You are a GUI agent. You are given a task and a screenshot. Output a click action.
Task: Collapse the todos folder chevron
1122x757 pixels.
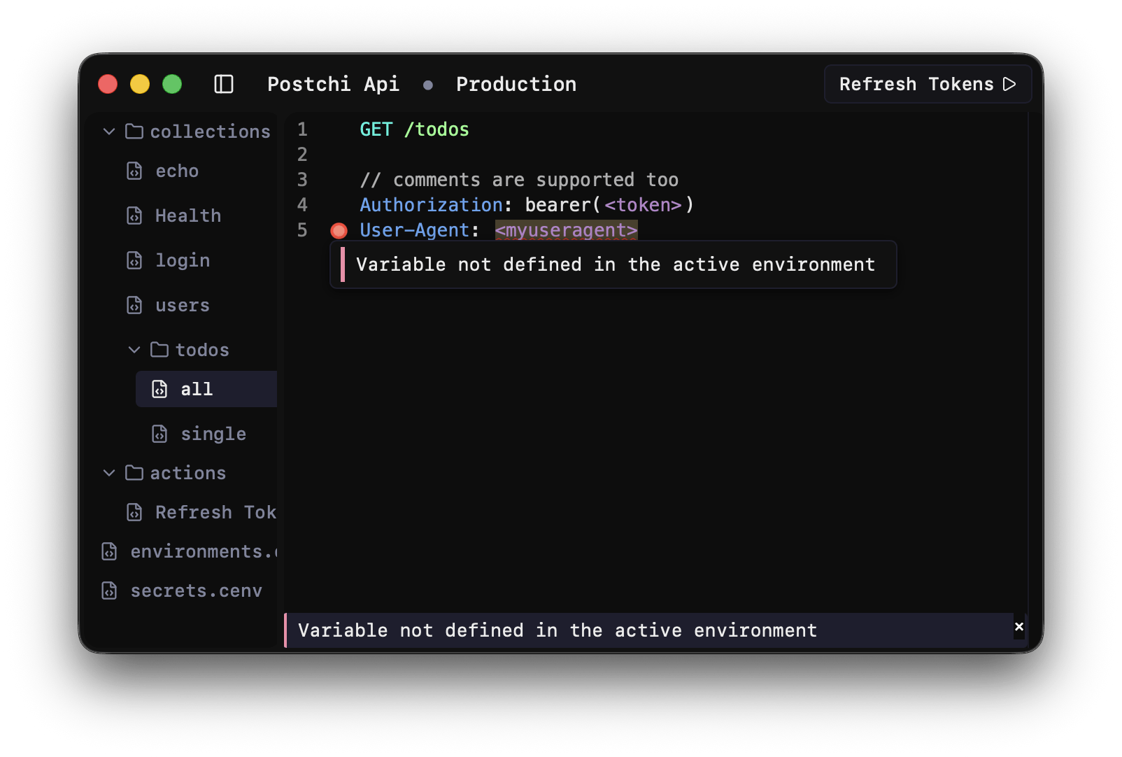[x=134, y=350]
